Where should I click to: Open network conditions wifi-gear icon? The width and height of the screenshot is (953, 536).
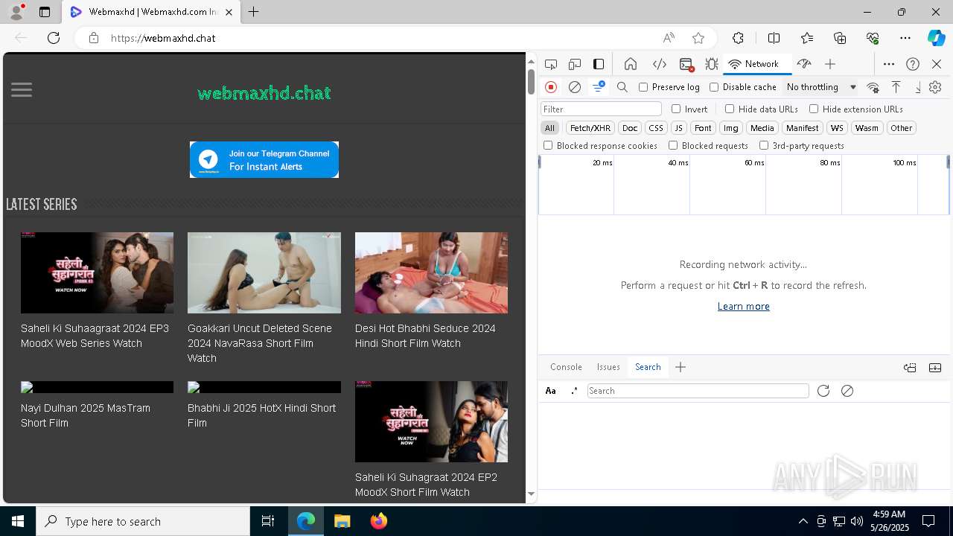[873, 87]
